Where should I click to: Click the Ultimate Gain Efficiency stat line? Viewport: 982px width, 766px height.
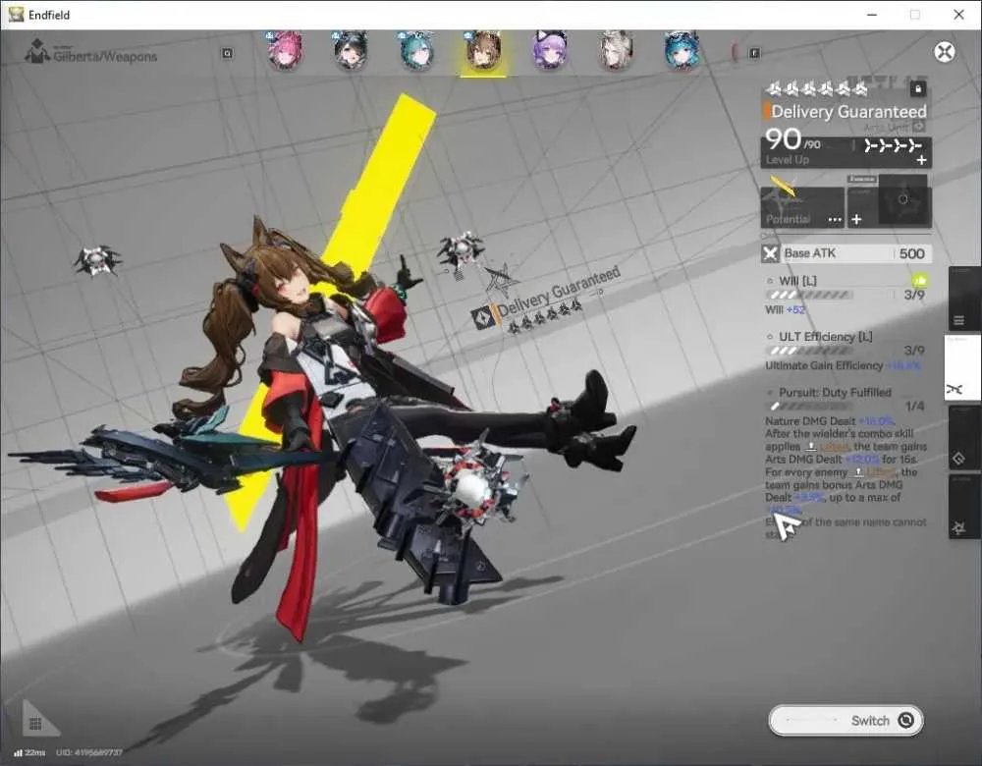tap(843, 365)
